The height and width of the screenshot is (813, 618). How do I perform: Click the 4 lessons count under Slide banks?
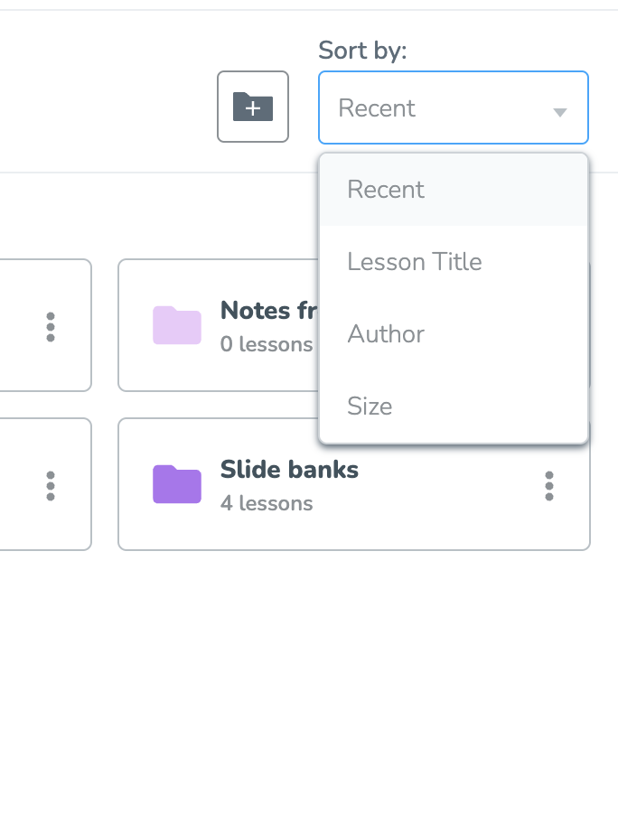(x=267, y=503)
